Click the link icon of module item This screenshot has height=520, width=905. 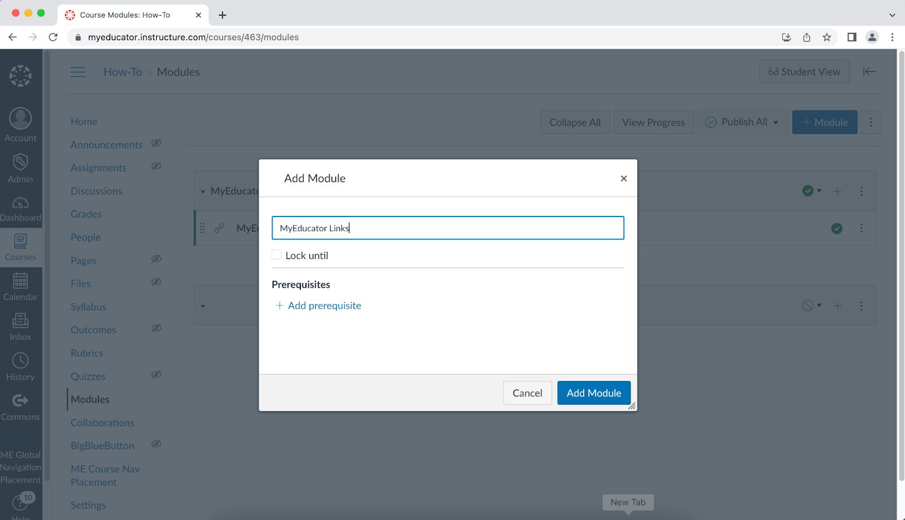[219, 228]
